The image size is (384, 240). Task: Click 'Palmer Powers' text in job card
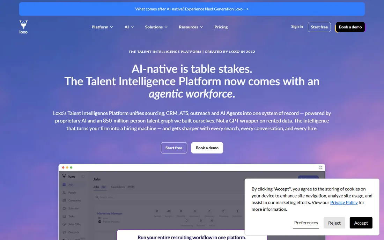click(111, 222)
